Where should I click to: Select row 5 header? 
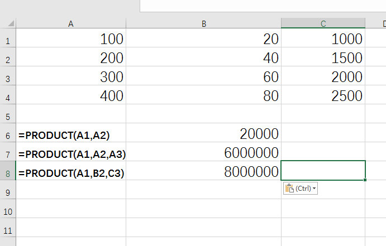pos(8,114)
